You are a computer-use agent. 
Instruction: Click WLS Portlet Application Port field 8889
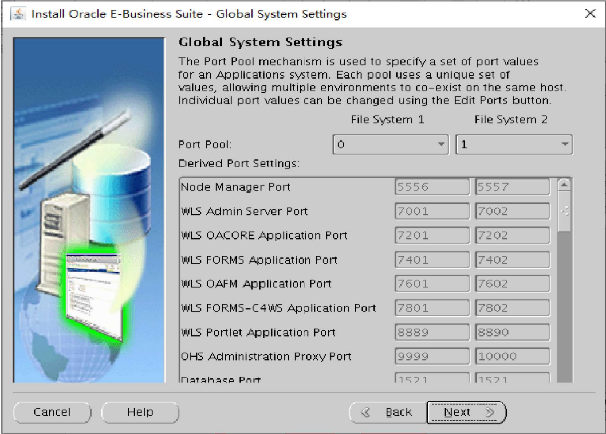(432, 333)
